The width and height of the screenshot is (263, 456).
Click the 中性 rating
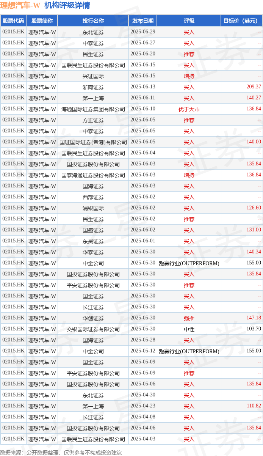tap(189, 329)
